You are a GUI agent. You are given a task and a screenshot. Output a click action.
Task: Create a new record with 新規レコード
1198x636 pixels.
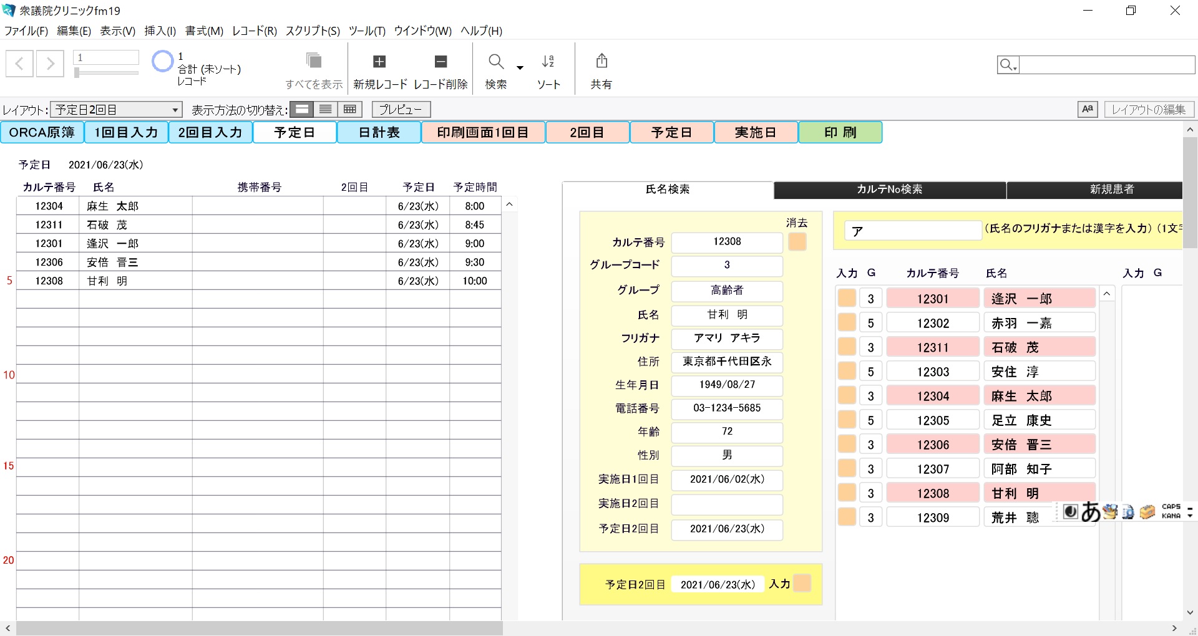point(379,61)
